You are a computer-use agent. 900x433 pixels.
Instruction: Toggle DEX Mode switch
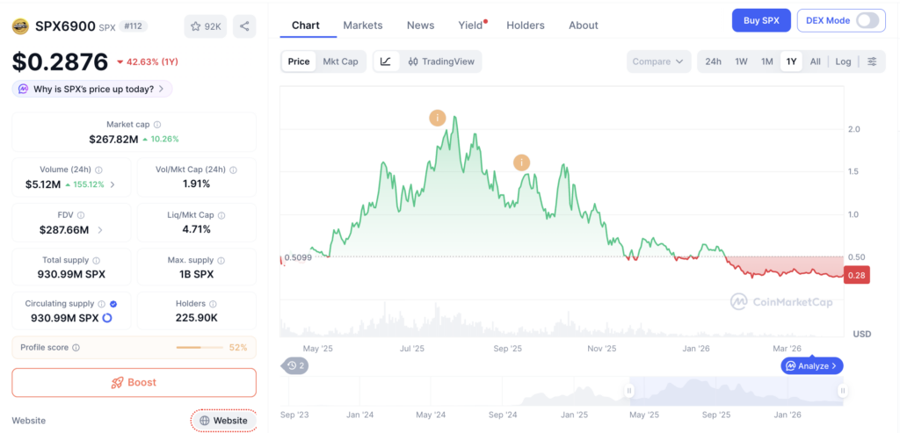pyautogui.click(x=867, y=21)
